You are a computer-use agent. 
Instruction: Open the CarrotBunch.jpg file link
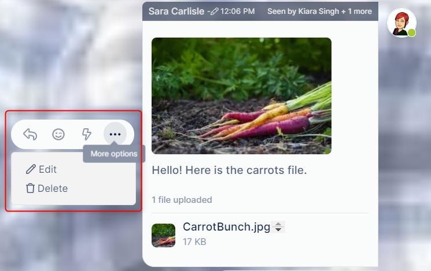coord(227,227)
